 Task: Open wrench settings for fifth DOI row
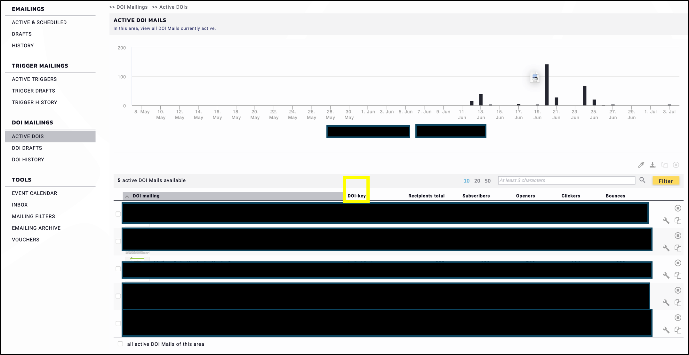(666, 330)
